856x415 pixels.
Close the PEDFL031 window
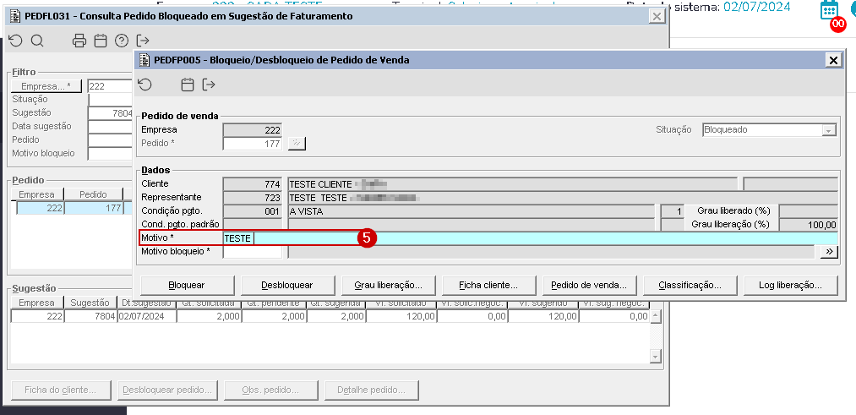657,16
